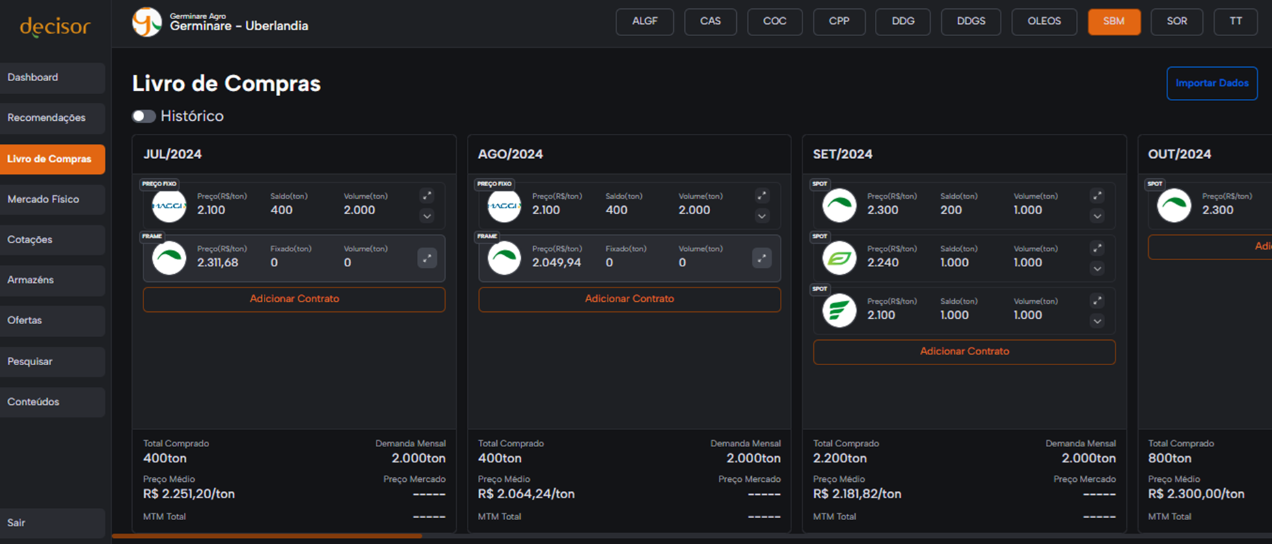Open fullscreen for JUL/2024 FRAME contract 2.311,68
Image resolution: width=1272 pixels, height=544 pixels.
click(x=427, y=258)
